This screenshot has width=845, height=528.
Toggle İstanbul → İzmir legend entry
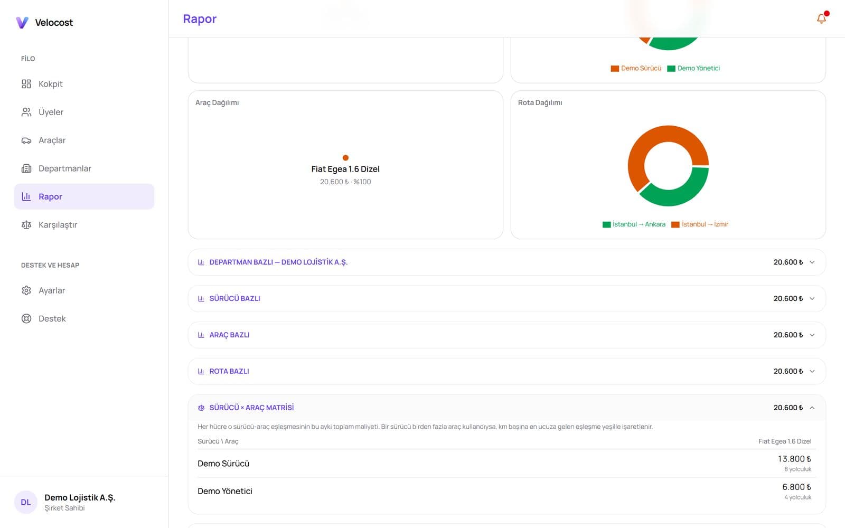[700, 224]
